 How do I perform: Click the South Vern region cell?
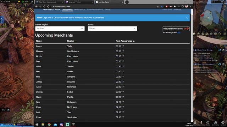click(72, 117)
